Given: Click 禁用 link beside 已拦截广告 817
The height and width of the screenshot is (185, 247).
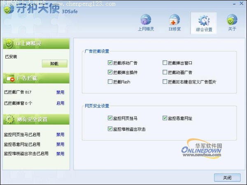Looking at the screenshot, I should (60, 92).
